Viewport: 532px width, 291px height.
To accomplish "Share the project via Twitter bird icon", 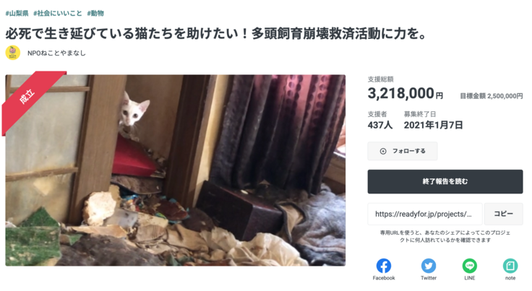I will coord(429,266).
